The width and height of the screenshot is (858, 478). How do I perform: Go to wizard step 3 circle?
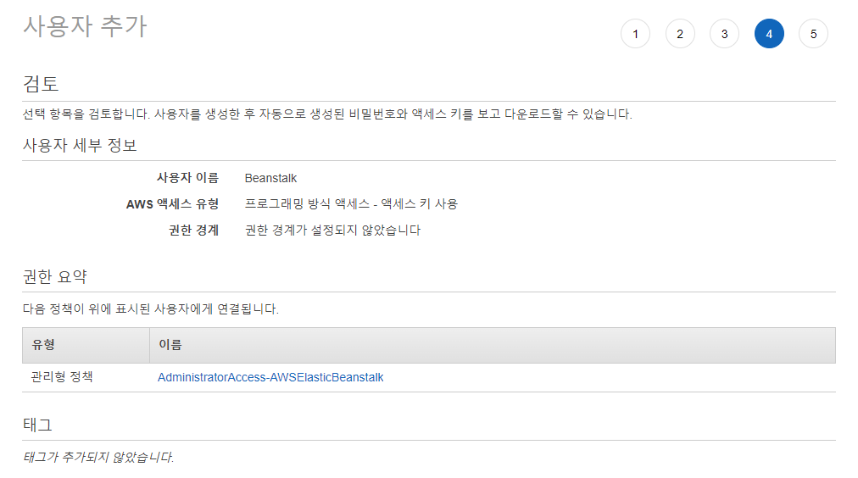725,34
